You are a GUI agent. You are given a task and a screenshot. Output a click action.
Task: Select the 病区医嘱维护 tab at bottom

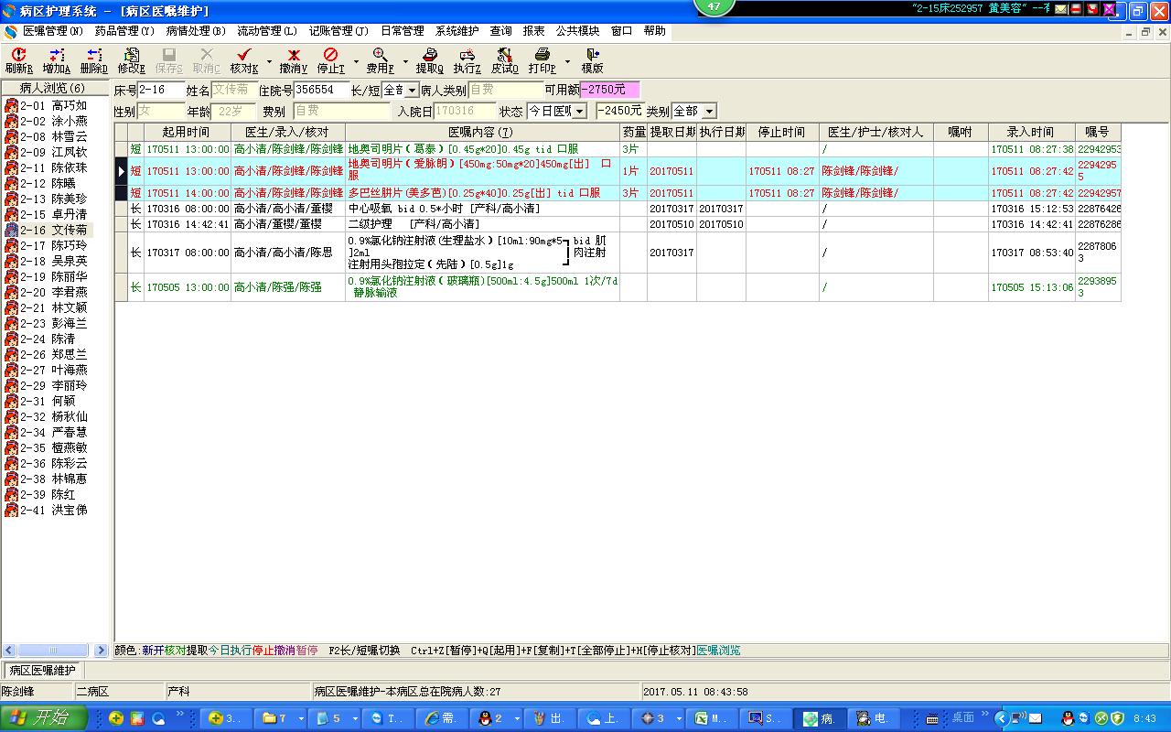[42, 671]
